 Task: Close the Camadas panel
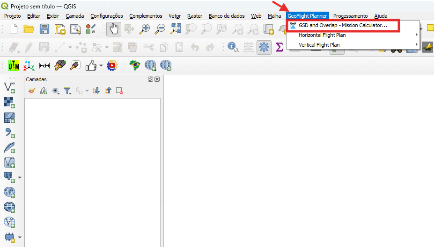point(157,79)
